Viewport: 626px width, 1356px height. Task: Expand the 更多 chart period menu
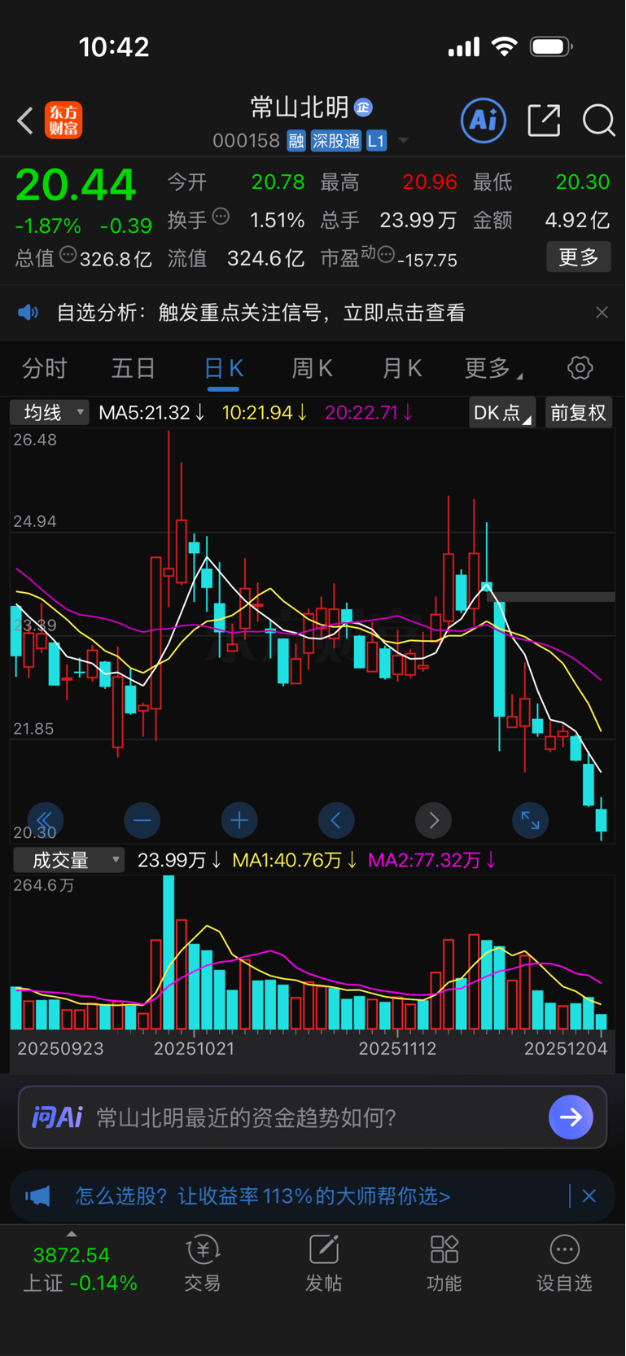493,369
